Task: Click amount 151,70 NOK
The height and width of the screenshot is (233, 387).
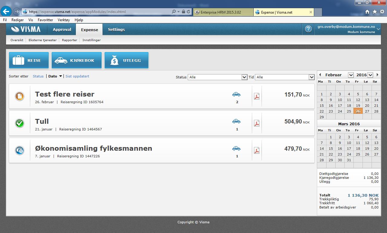Action: [297, 95]
